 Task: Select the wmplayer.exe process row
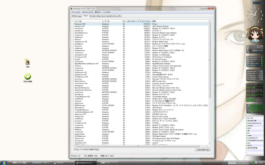point(141,42)
